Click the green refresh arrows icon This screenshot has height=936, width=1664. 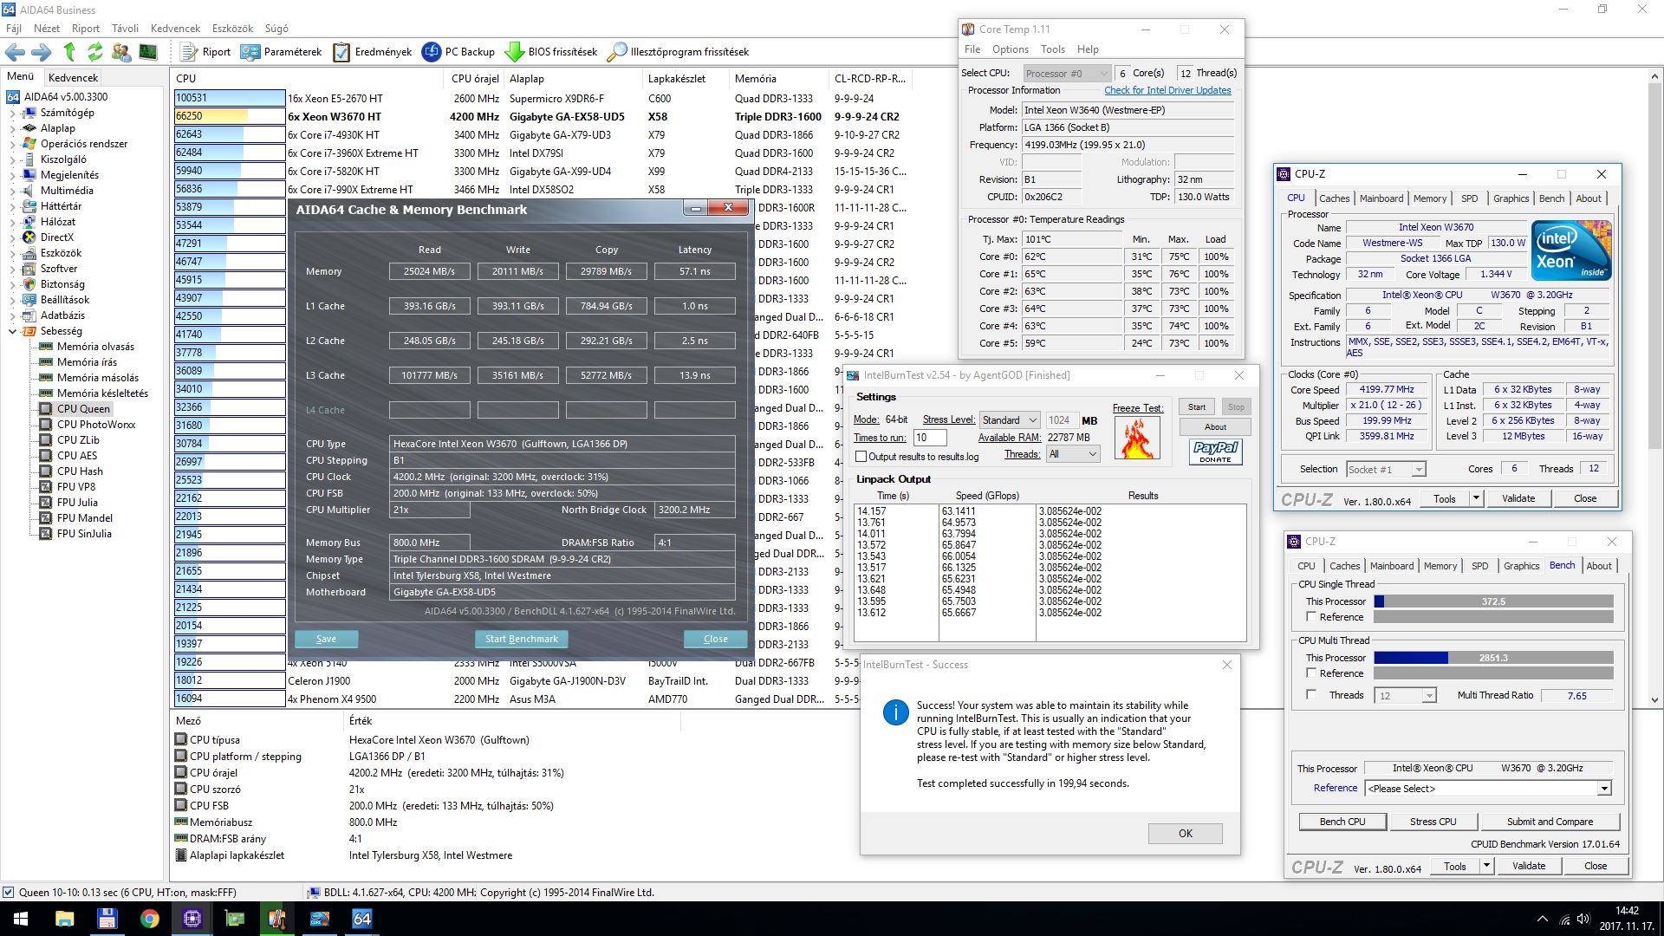click(95, 52)
